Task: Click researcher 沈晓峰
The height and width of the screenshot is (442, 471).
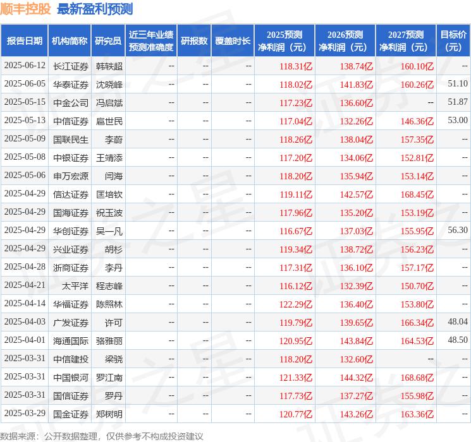Action: tap(109, 85)
